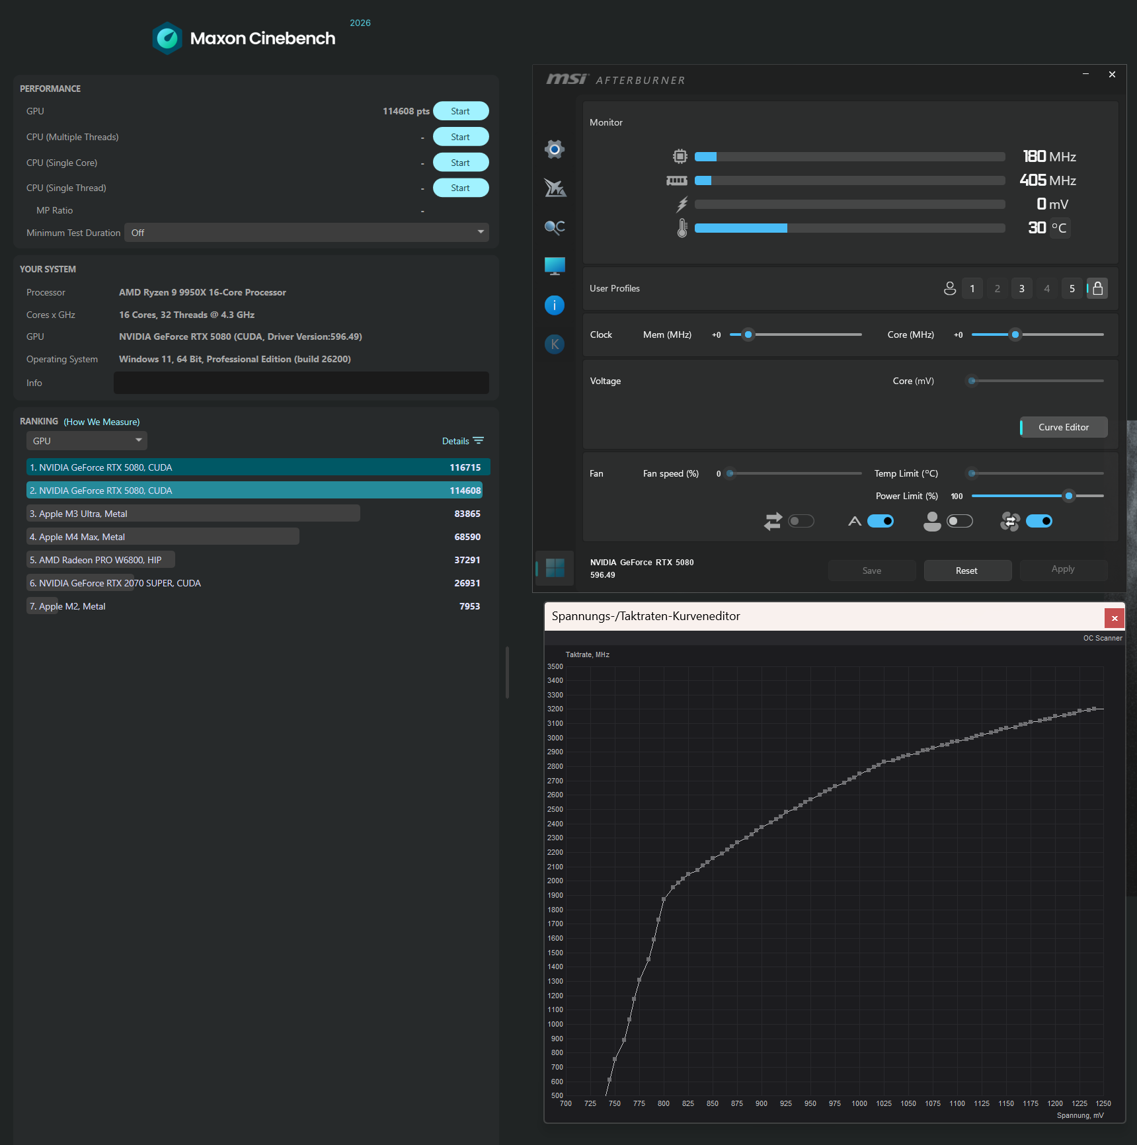Screen dimensions: 1137x1145
Task: Select the Apple M4 Max, Metal ranking row
Action: pos(258,537)
